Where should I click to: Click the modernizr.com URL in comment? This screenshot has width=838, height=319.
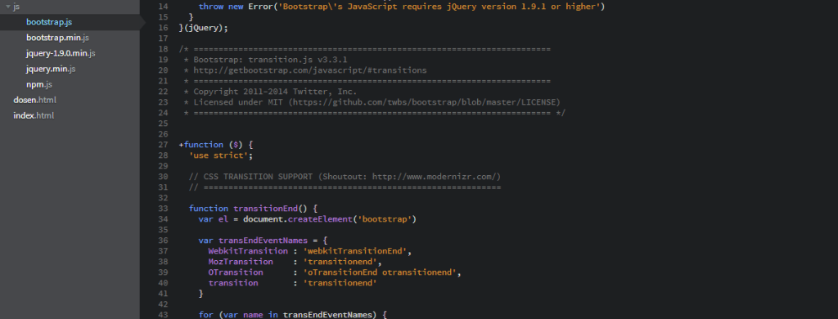pos(434,177)
